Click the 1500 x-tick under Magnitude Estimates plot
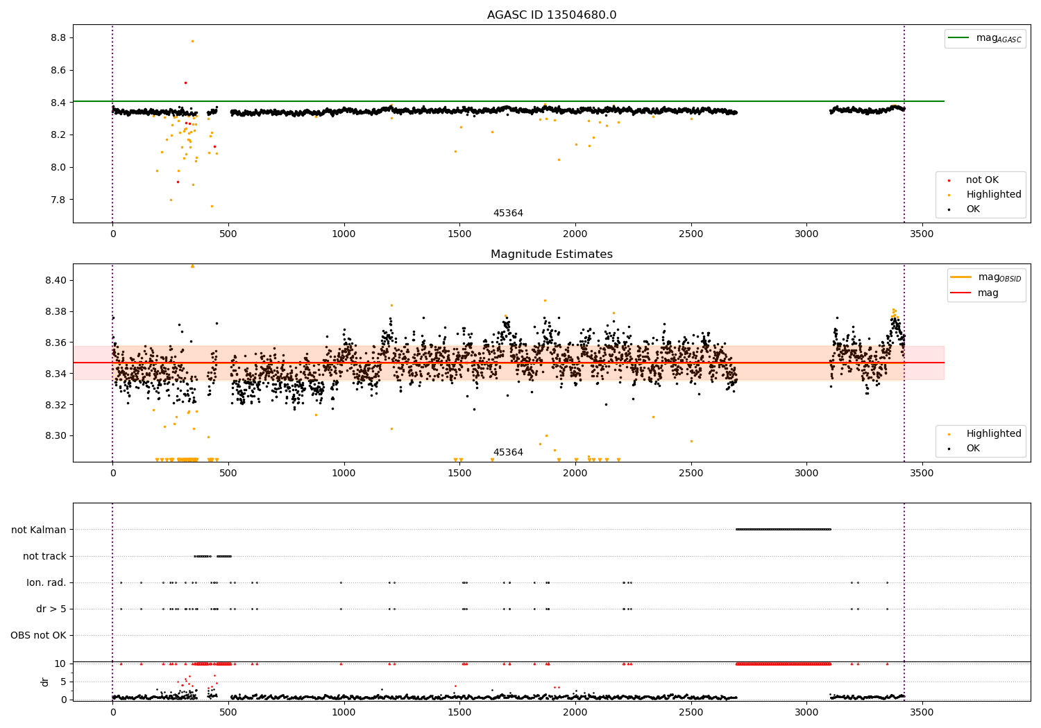1041x728 pixels. click(x=459, y=474)
